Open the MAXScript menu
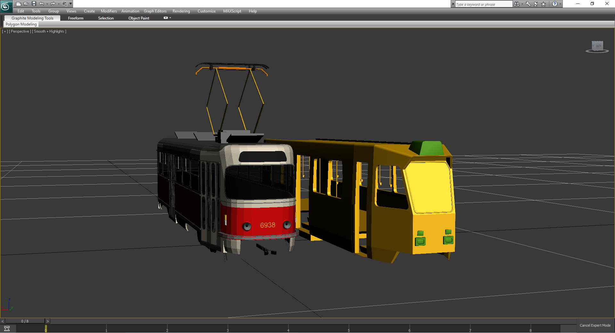The height and width of the screenshot is (333, 615). click(232, 11)
